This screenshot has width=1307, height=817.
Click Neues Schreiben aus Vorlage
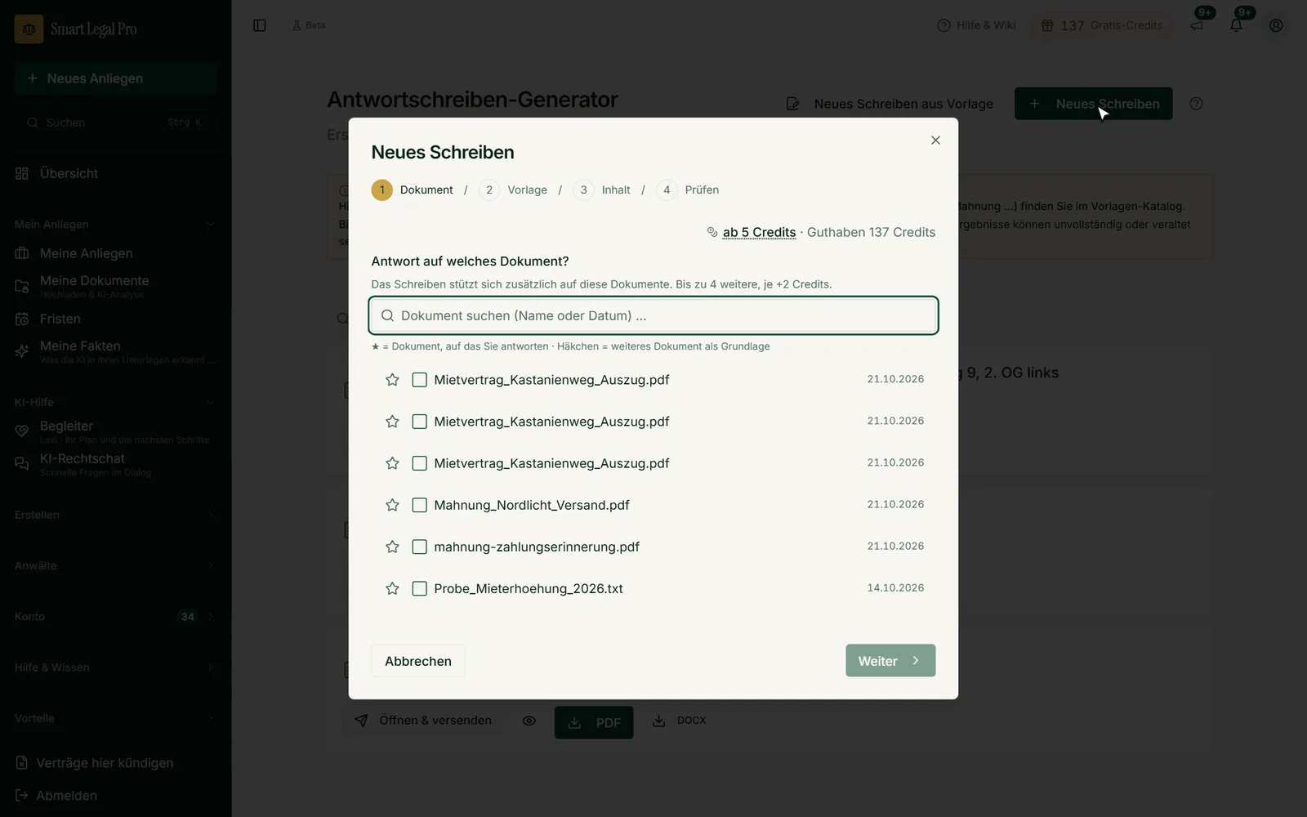[x=890, y=104]
